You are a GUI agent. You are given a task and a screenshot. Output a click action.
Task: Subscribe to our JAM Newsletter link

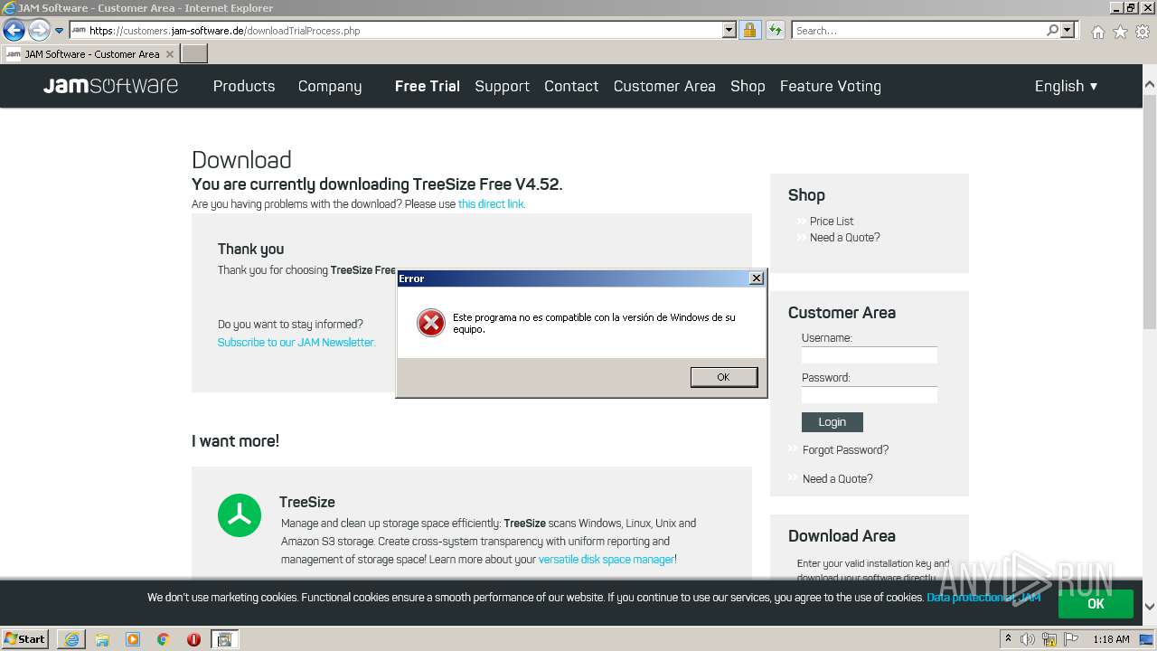296,343
